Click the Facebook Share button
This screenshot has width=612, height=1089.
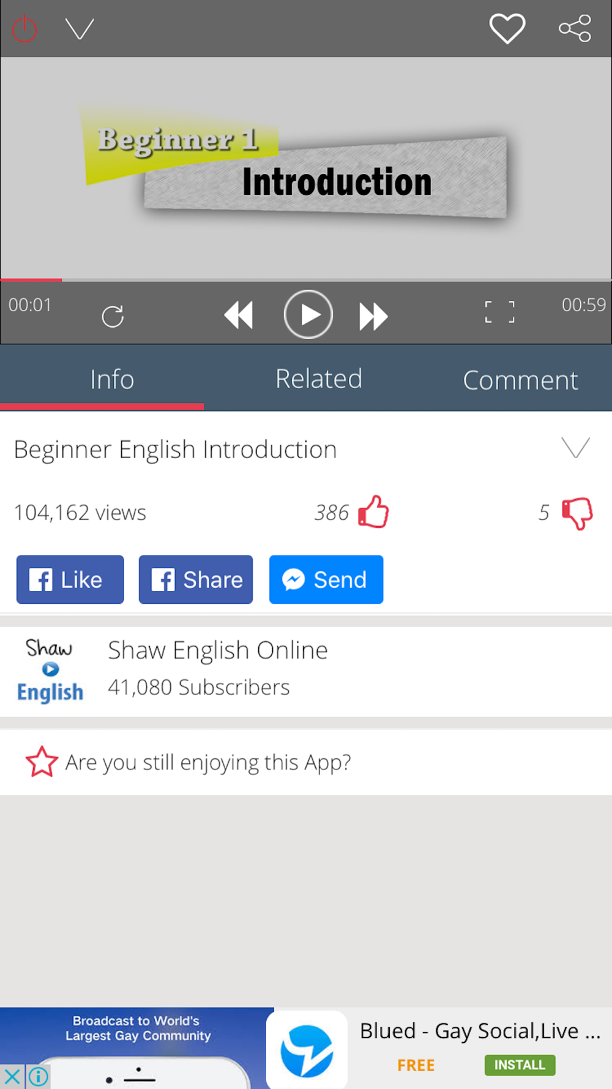pyautogui.click(x=196, y=579)
